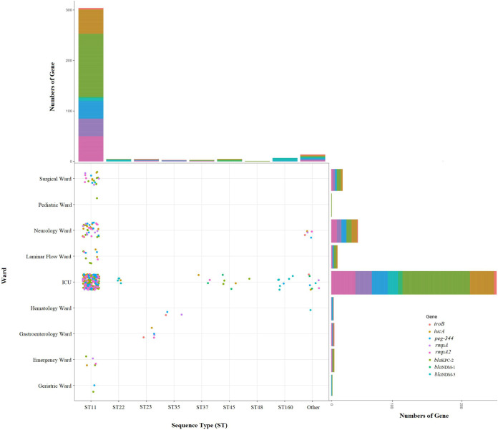Click the Gastroenterology Ward axis label
The width and height of the screenshot is (498, 430).
[45, 334]
